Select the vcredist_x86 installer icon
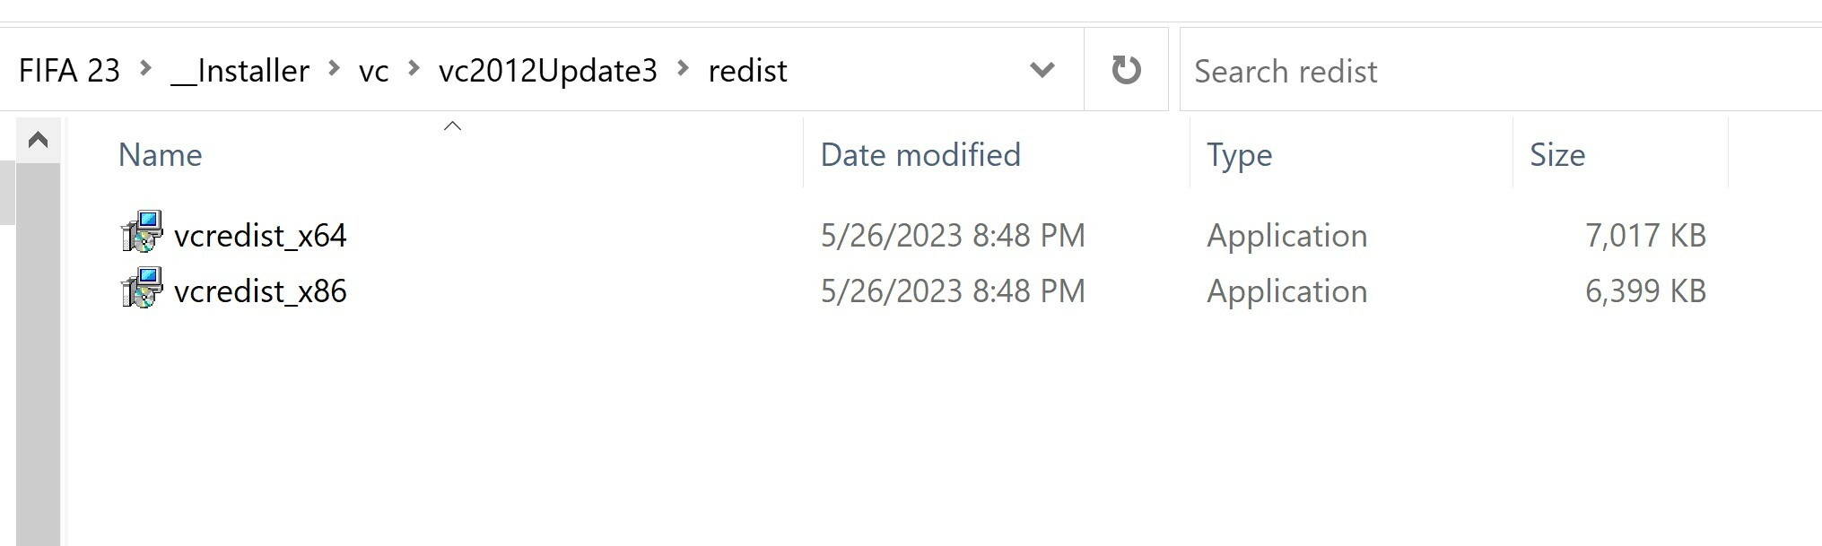Screen dimensions: 1822x546 pos(142,288)
